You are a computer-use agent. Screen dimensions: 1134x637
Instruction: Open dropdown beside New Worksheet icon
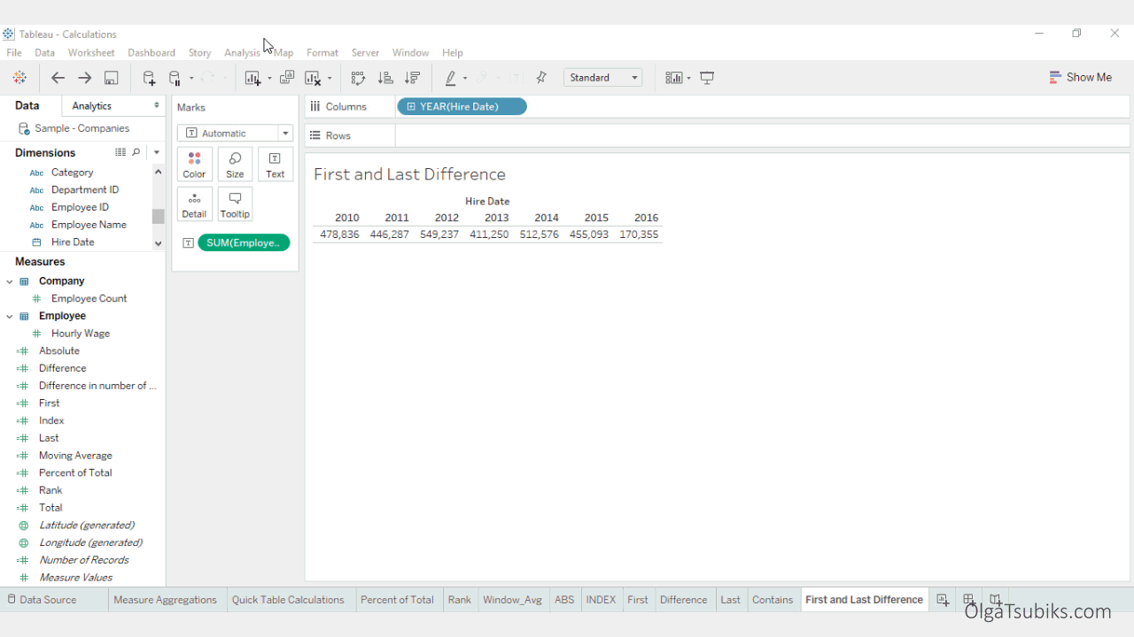coord(269,78)
